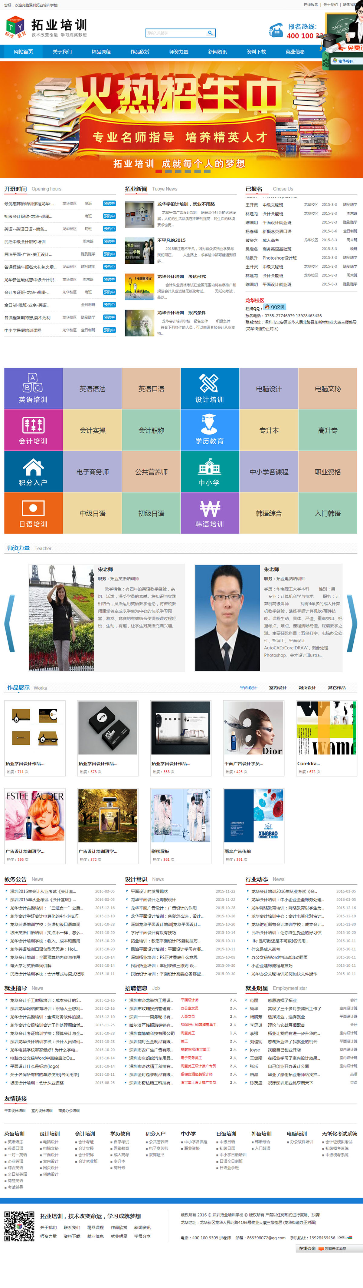Image resolution: width=363 pixels, height=1288 pixels.
Task: Open the 电脑文秘 course tile
Action: point(328,389)
